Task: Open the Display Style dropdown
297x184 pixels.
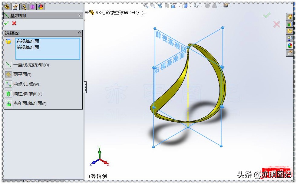Action: tap(190, 5)
